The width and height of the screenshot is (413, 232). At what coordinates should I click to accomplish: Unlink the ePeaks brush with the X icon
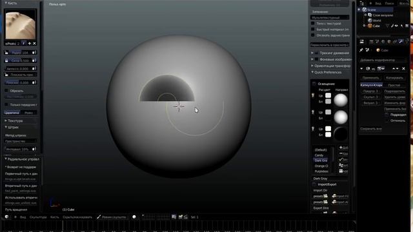click(x=34, y=43)
